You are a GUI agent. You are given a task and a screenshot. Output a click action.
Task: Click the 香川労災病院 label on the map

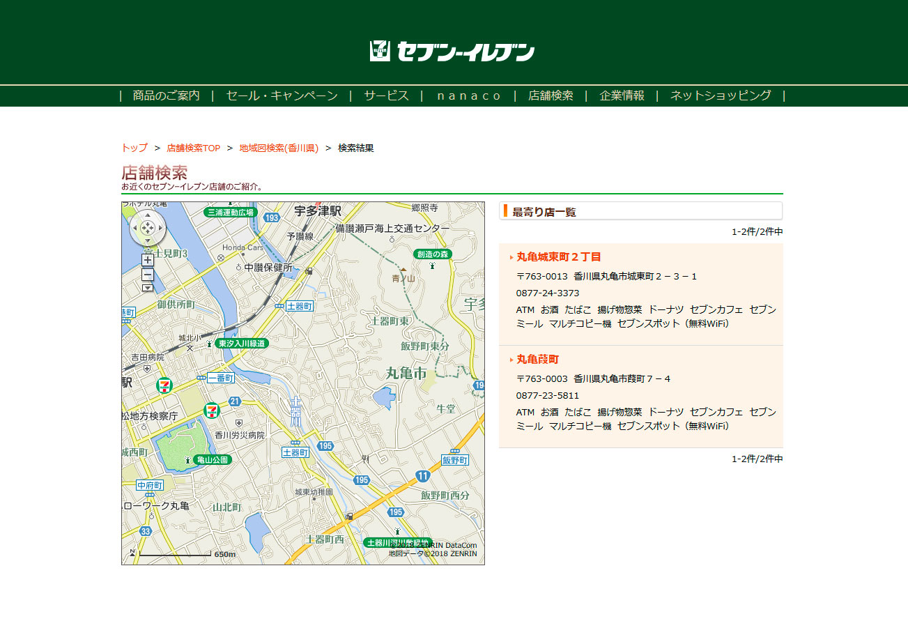(x=240, y=435)
